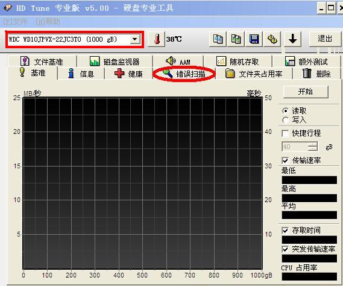Viewport: 343px width, 286px height.
Task: Click the 最低 value box
Action: tap(309, 180)
